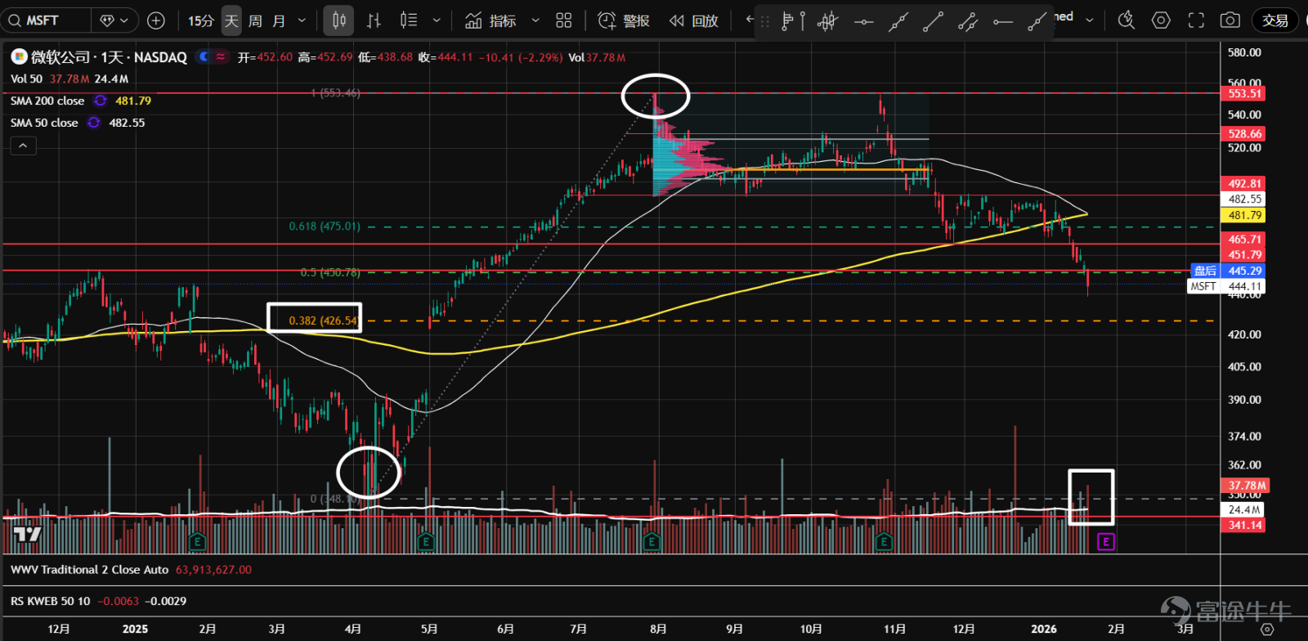Viewport: 1308px width, 641px height.
Task: Collapse the indicator legend chevron
Action: (23, 146)
